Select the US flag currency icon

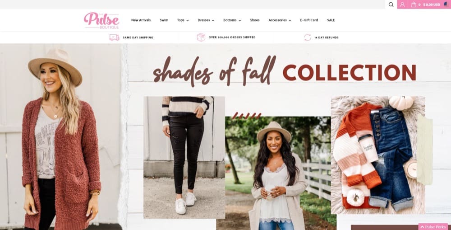click(x=446, y=5)
